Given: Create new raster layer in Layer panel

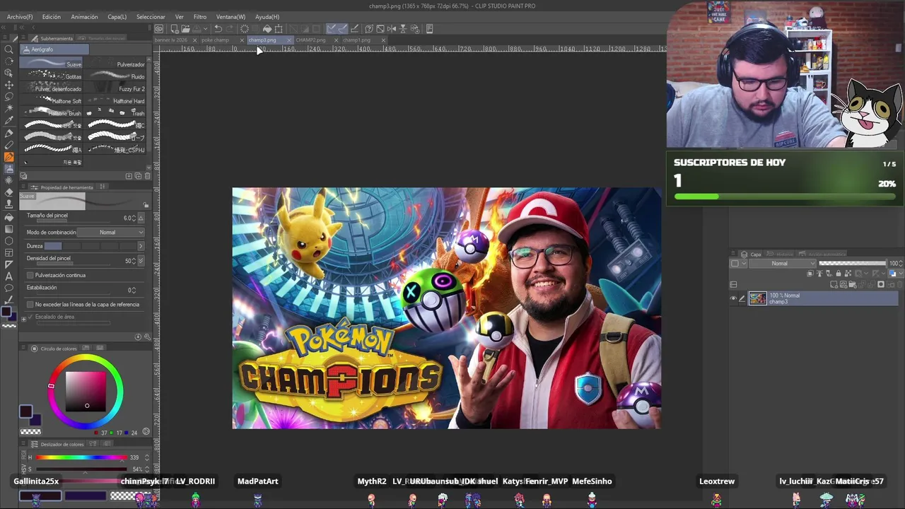Looking at the screenshot, I should tap(835, 284).
